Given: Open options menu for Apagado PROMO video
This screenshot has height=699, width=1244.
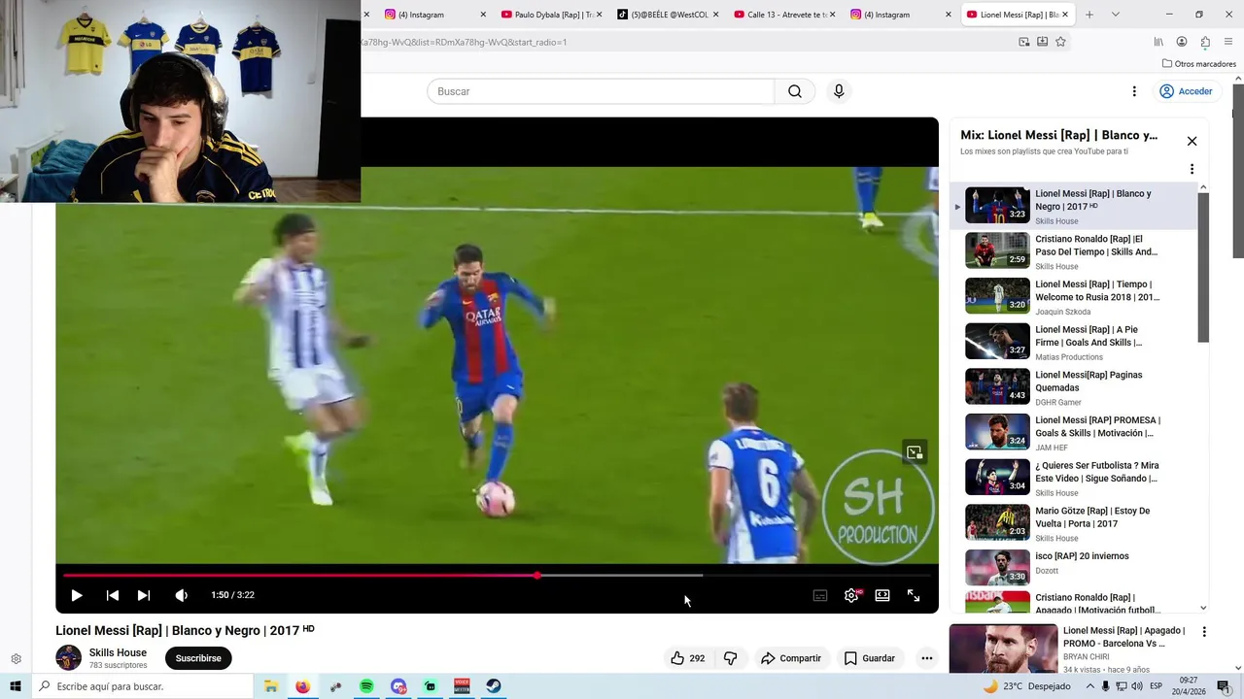Looking at the screenshot, I should point(1204,632).
